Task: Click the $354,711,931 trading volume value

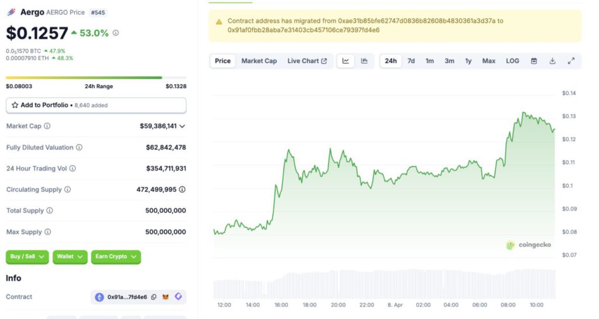Action: [166, 168]
